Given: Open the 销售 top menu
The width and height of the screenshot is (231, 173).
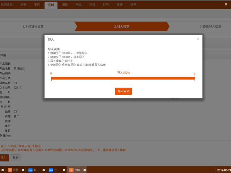Looking at the screenshot, I should pyautogui.click(x=23, y=5).
